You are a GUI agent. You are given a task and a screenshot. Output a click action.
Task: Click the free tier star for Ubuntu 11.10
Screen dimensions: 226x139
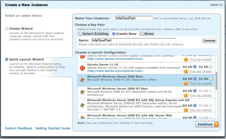[186, 71]
